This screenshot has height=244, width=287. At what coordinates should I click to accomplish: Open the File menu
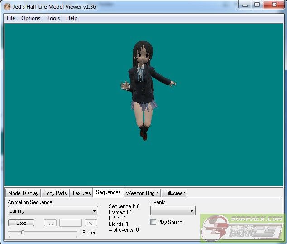click(11, 18)
